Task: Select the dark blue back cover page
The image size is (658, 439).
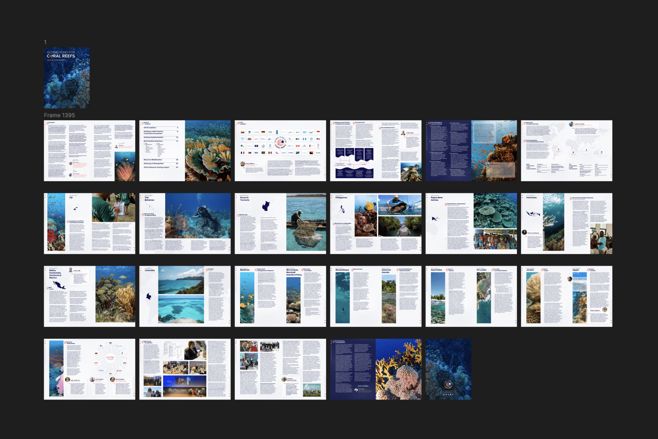Action: [448, 369]
